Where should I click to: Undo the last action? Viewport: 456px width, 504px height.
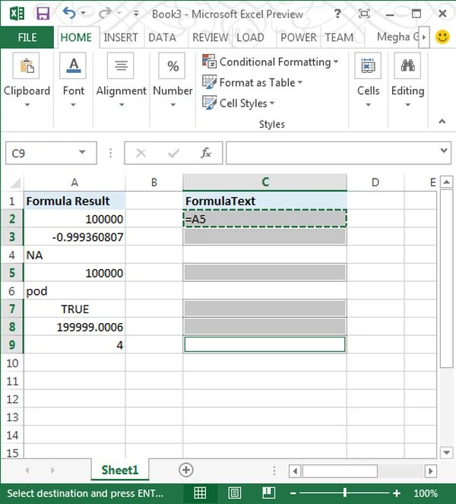pos(69,13)
